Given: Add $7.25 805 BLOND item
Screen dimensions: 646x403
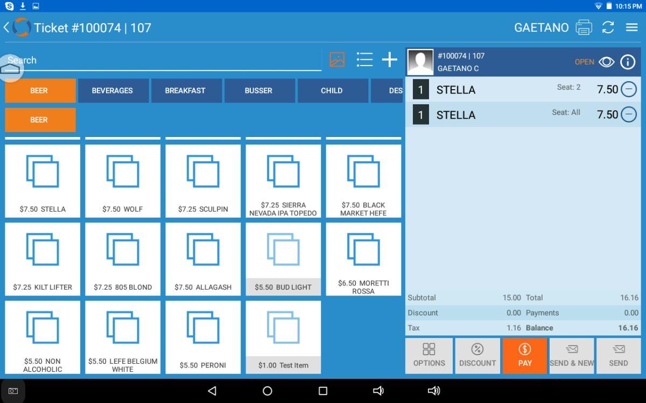Looking at the screenshot, I should pyautogui.click(x=123, y=259).
